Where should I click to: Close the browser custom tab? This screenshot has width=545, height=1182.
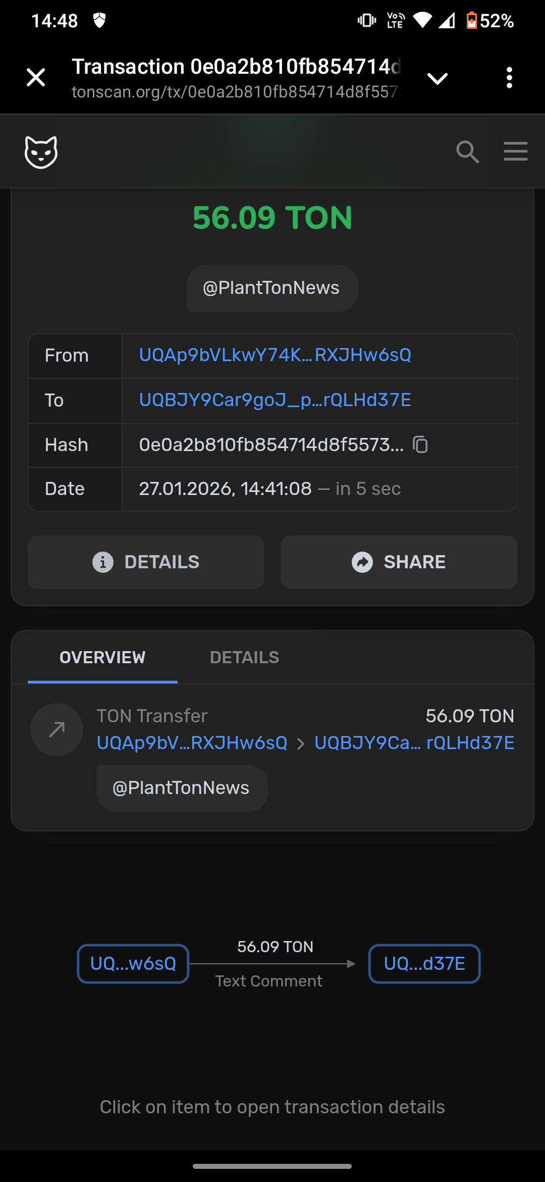click(36, 78)
